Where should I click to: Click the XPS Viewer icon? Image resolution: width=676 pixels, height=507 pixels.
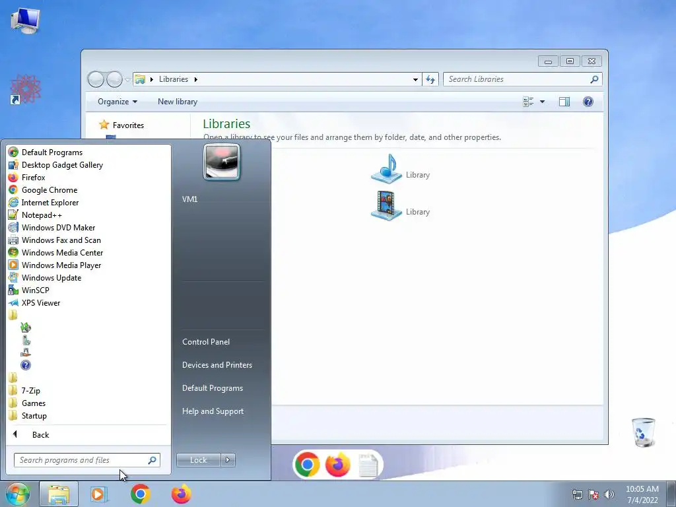click(x=13, y=302)
